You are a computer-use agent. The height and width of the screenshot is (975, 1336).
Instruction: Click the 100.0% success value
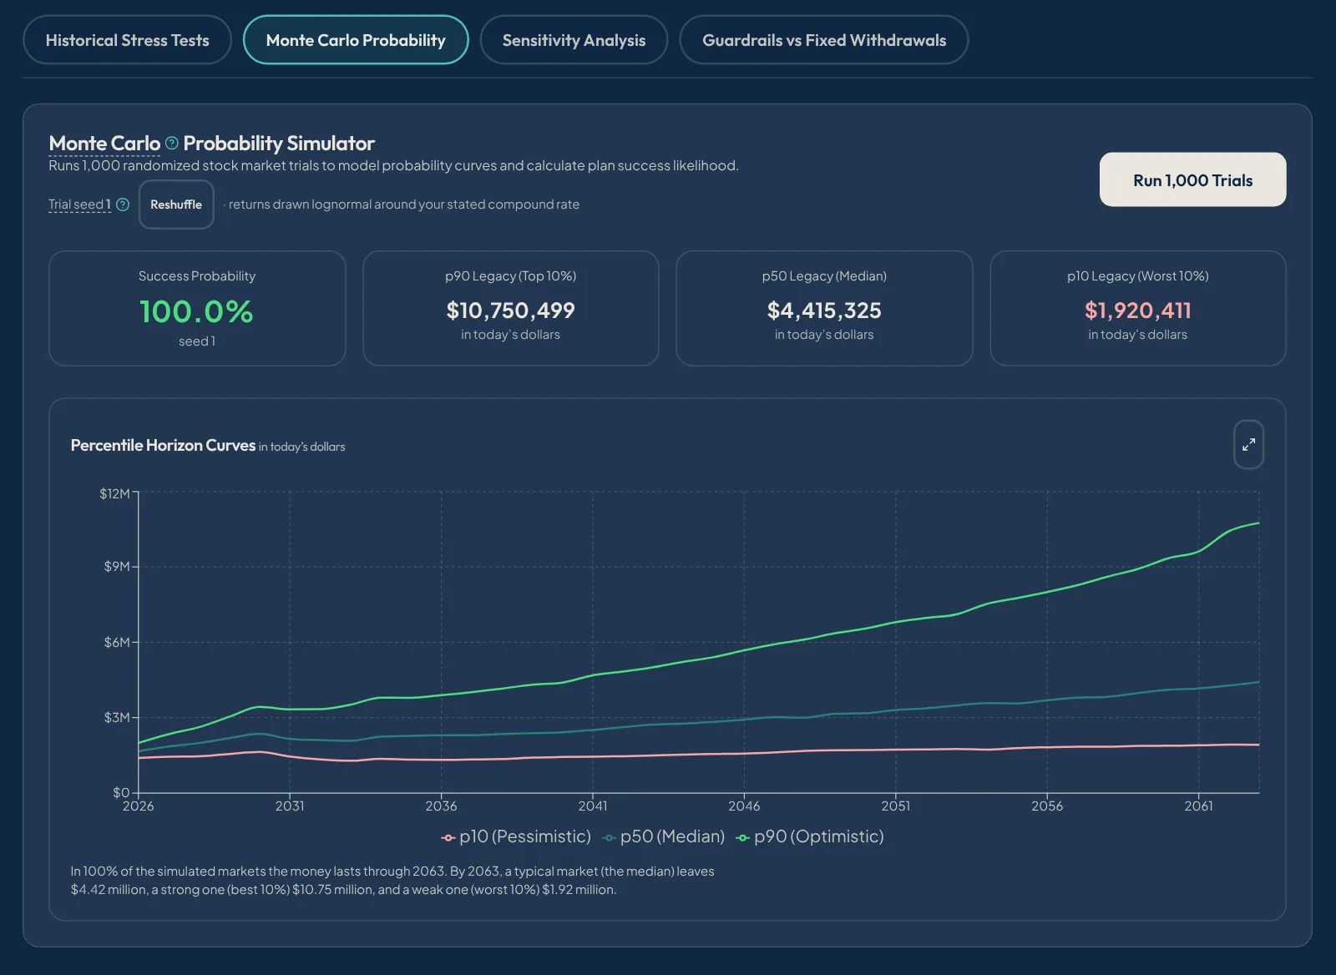coord(196,311)
